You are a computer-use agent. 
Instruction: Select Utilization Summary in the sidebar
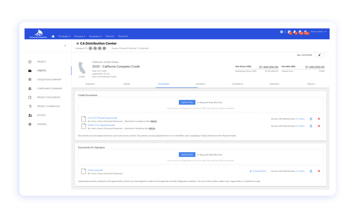point(49,79)
